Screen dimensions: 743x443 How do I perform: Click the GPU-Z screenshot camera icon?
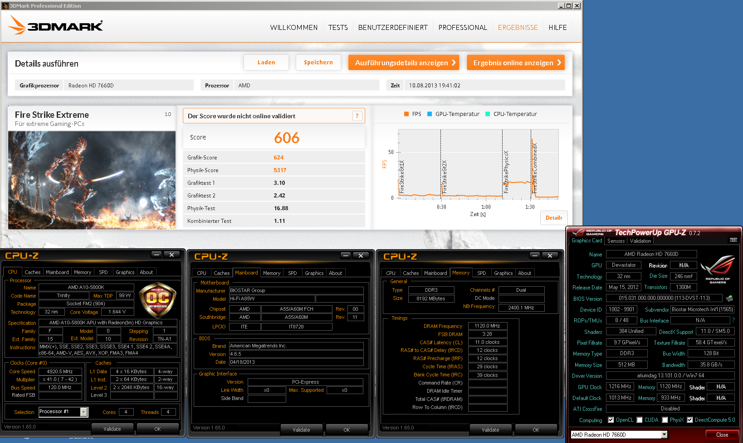coord(733,240)
